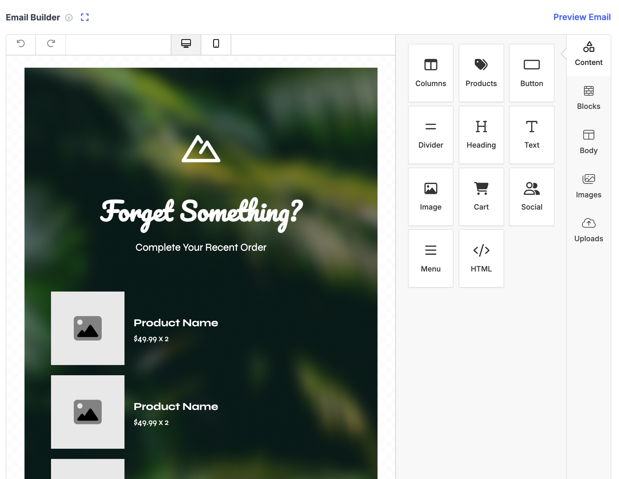
Task: Select the Divider content block
Action: 431,135
